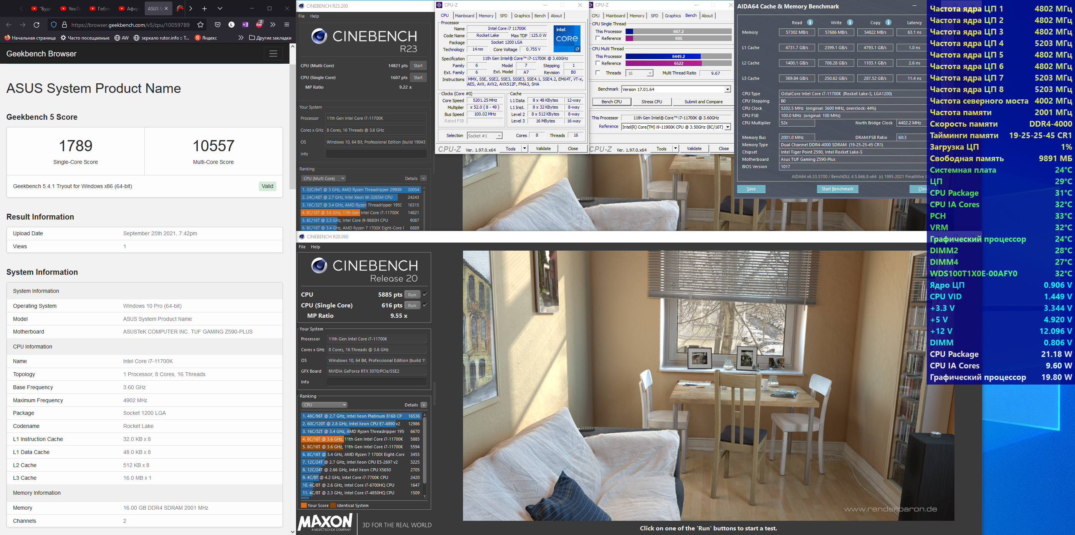Open the Benchmark version dropdown in CPU-Z

point(728,89)
